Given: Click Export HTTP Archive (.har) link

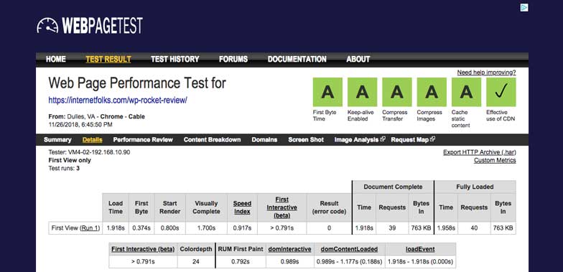Looking at the screenshot, I should click(x=480, y=152).
